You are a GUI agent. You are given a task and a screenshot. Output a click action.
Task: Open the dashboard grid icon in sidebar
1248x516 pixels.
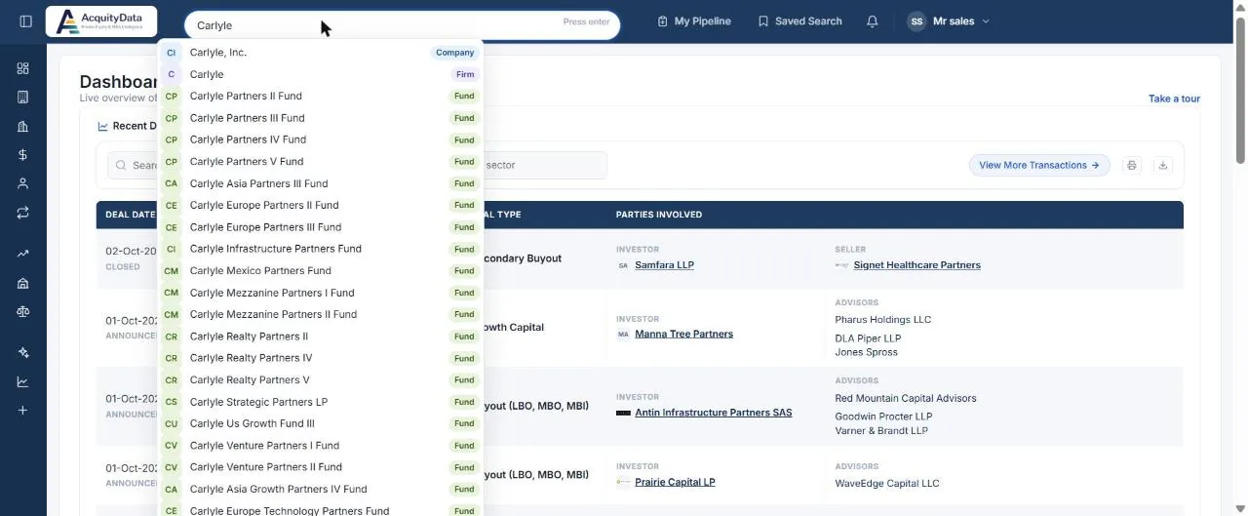pyautogui.click(x=22, y=68)
